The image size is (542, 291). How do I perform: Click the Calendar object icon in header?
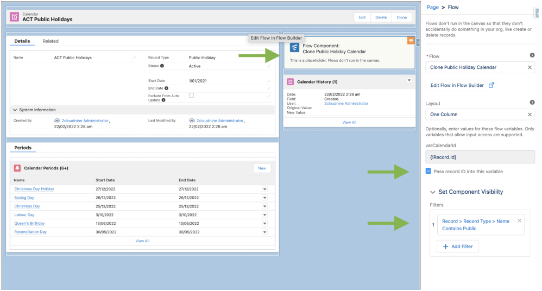point(15,17)
